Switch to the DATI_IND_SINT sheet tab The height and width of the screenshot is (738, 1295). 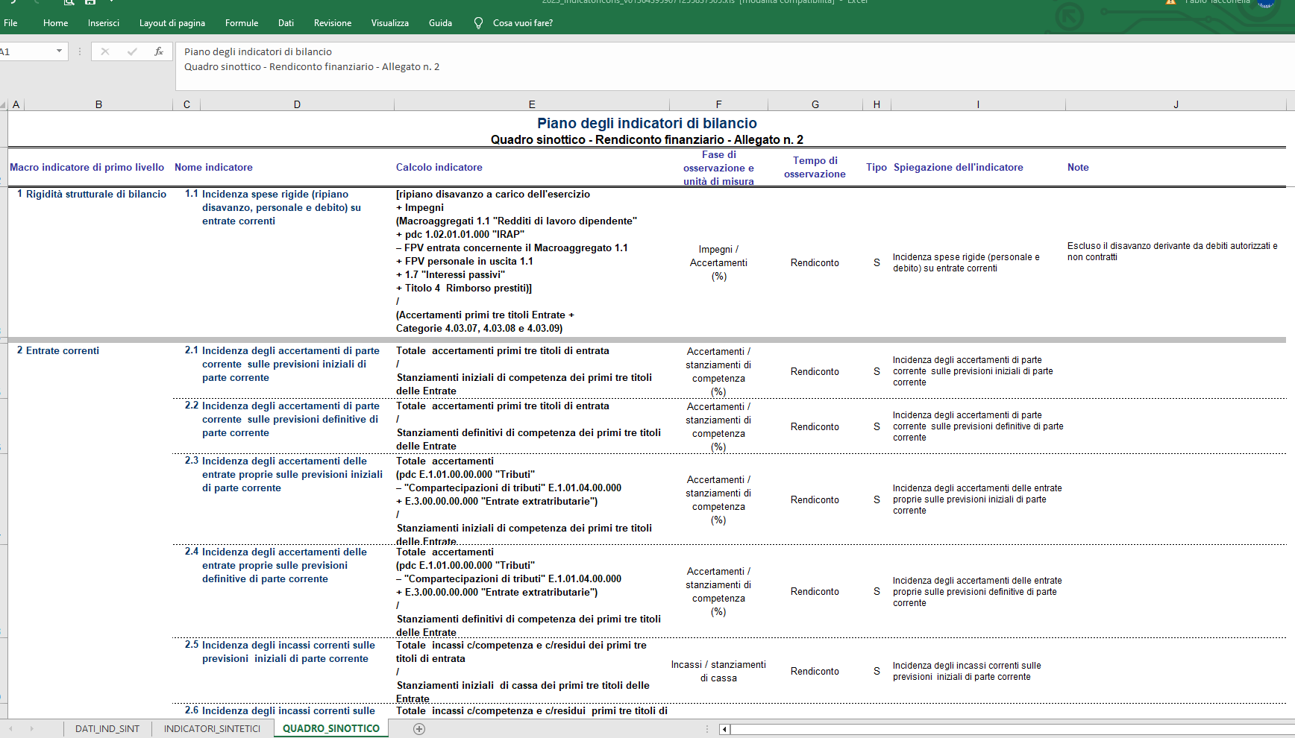107,728
